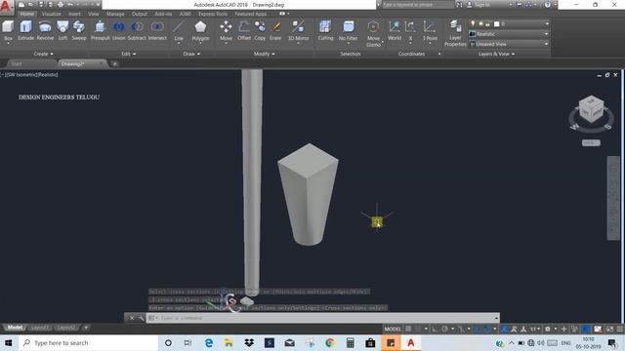
Task: Click the Extrude tool
Action: pos(26,30)
